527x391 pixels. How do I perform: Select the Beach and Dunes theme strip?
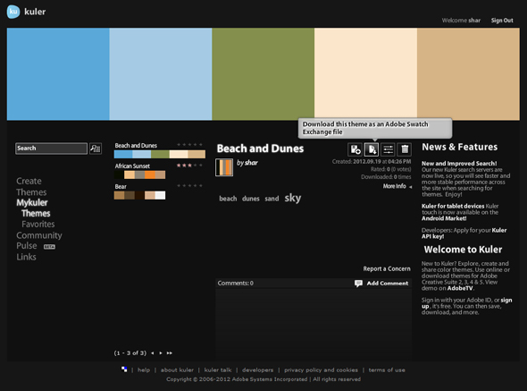[x=160, y=155]
